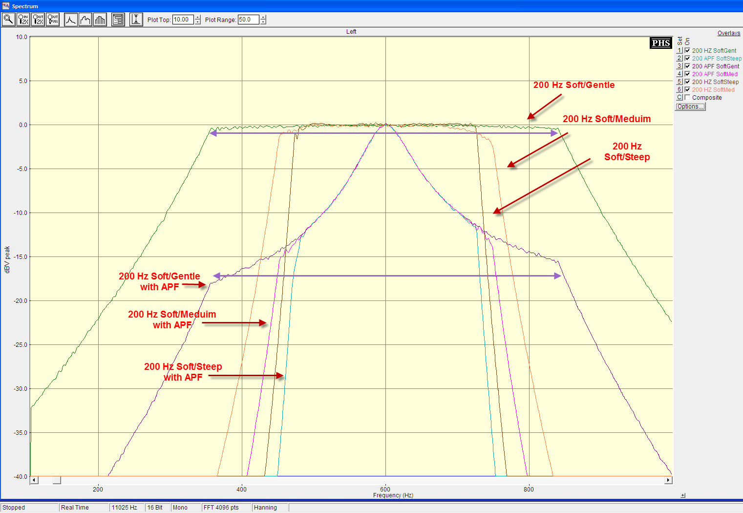Open overlay Options dialog
Screen dimensions: 743x513
tap(690, 107)
